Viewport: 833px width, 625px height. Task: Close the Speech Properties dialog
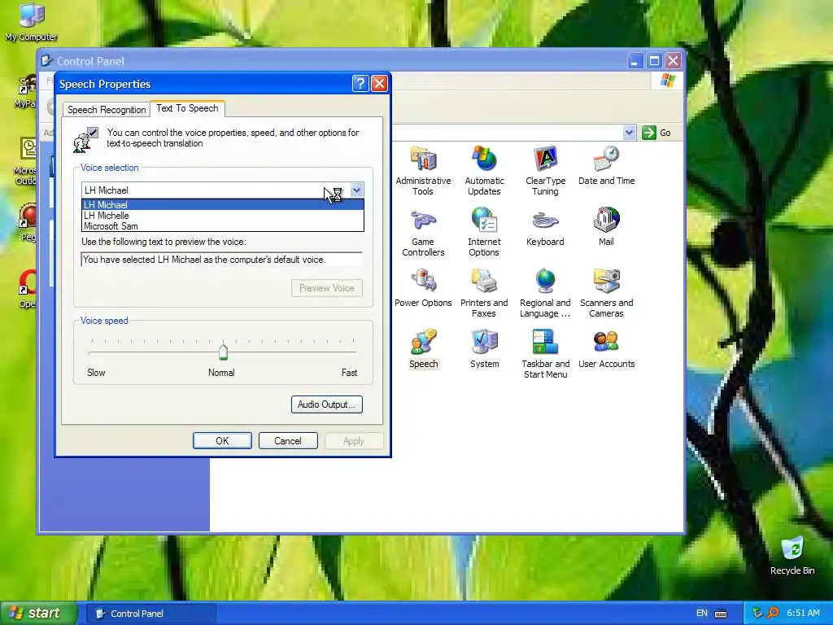pyautogui.click(x=379, y=84)
